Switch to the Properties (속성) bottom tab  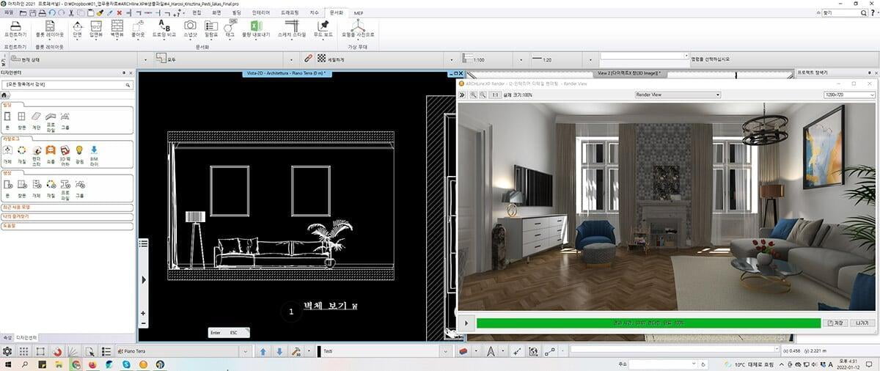(x=8, y=337)
